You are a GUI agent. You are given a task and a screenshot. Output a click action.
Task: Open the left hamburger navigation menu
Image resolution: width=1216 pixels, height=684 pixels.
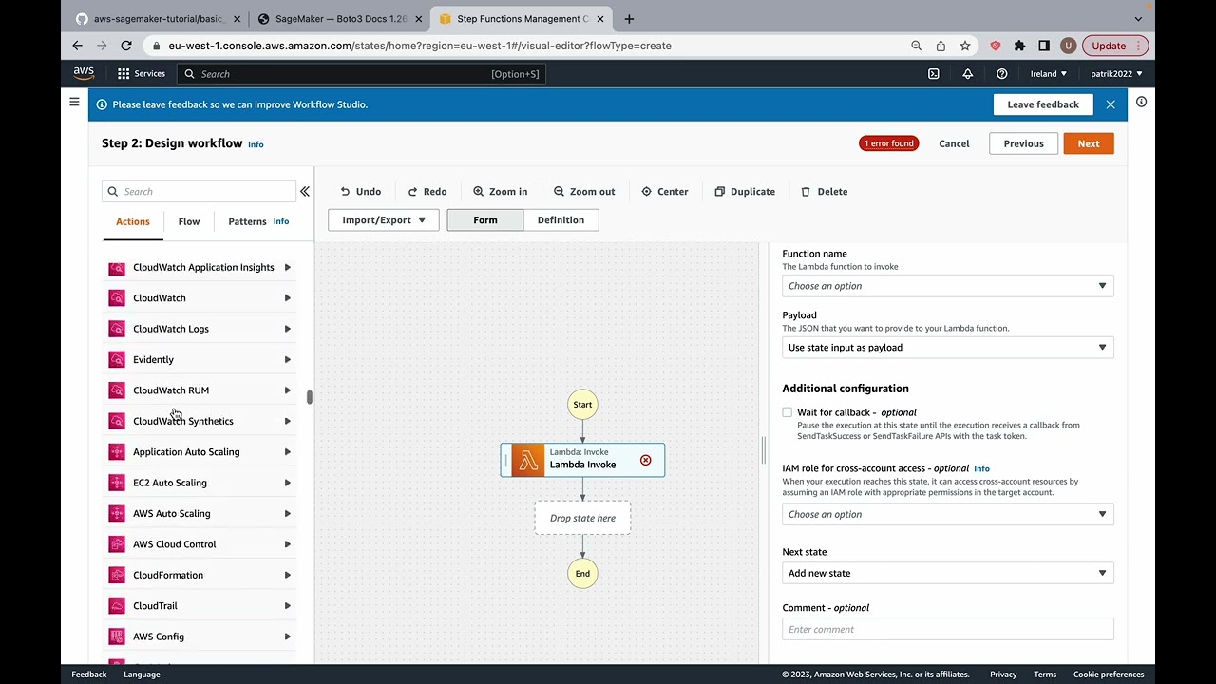(x=74, y=102)
